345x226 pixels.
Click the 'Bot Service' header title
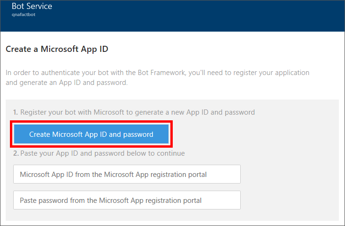click(x=32, y=6)
